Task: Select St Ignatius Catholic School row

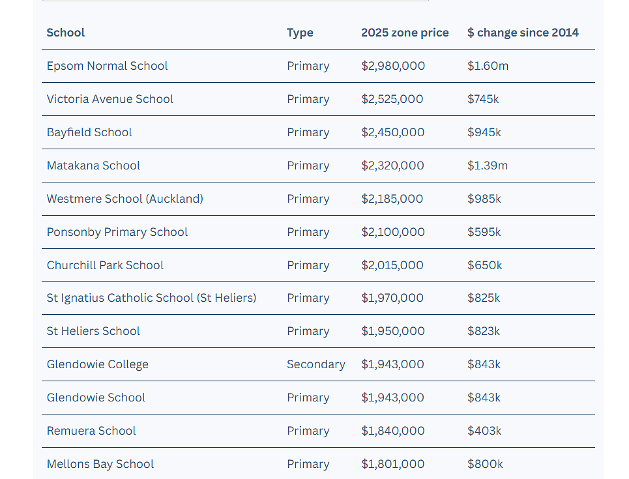Action: 318,298
